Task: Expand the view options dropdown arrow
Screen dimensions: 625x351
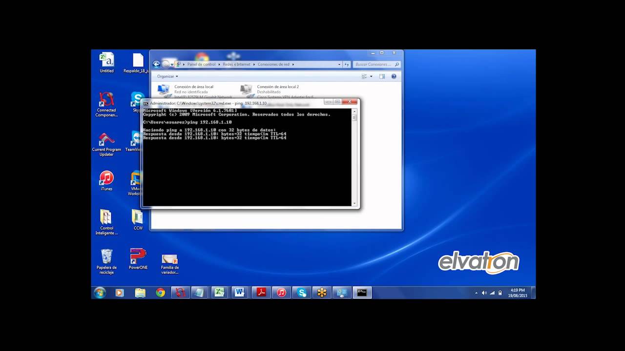Action: pyautogui.click(x=371, y=77)
